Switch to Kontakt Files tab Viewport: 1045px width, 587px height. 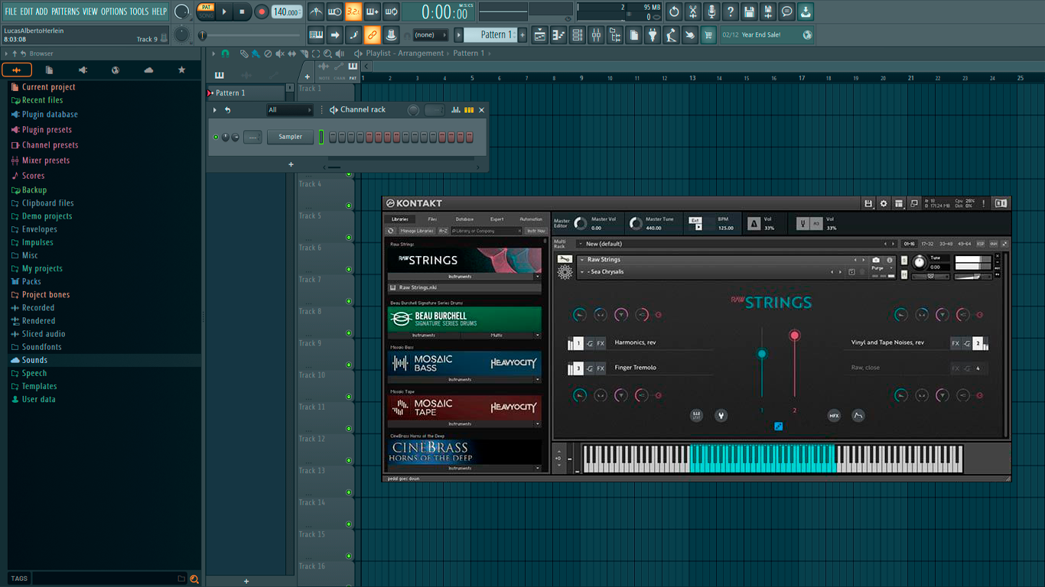pos(432,219)
